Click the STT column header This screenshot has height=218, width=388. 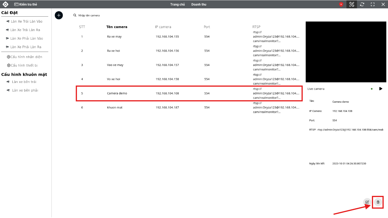(82, 27)
